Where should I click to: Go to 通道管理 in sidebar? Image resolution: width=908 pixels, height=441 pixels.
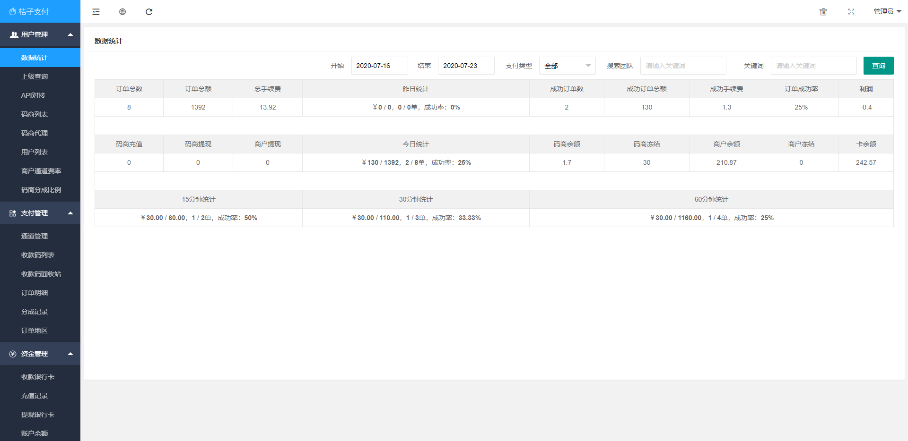[35, 236]
